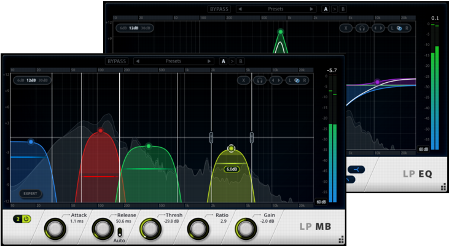
Task: Open the Presets menu in LP MB
Action: click(x=173, y=61)
